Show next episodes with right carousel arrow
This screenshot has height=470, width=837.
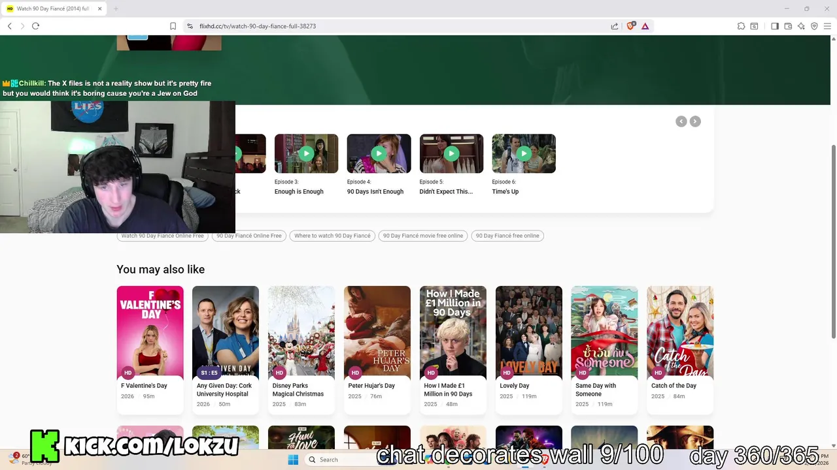click(x=695, y=121)
